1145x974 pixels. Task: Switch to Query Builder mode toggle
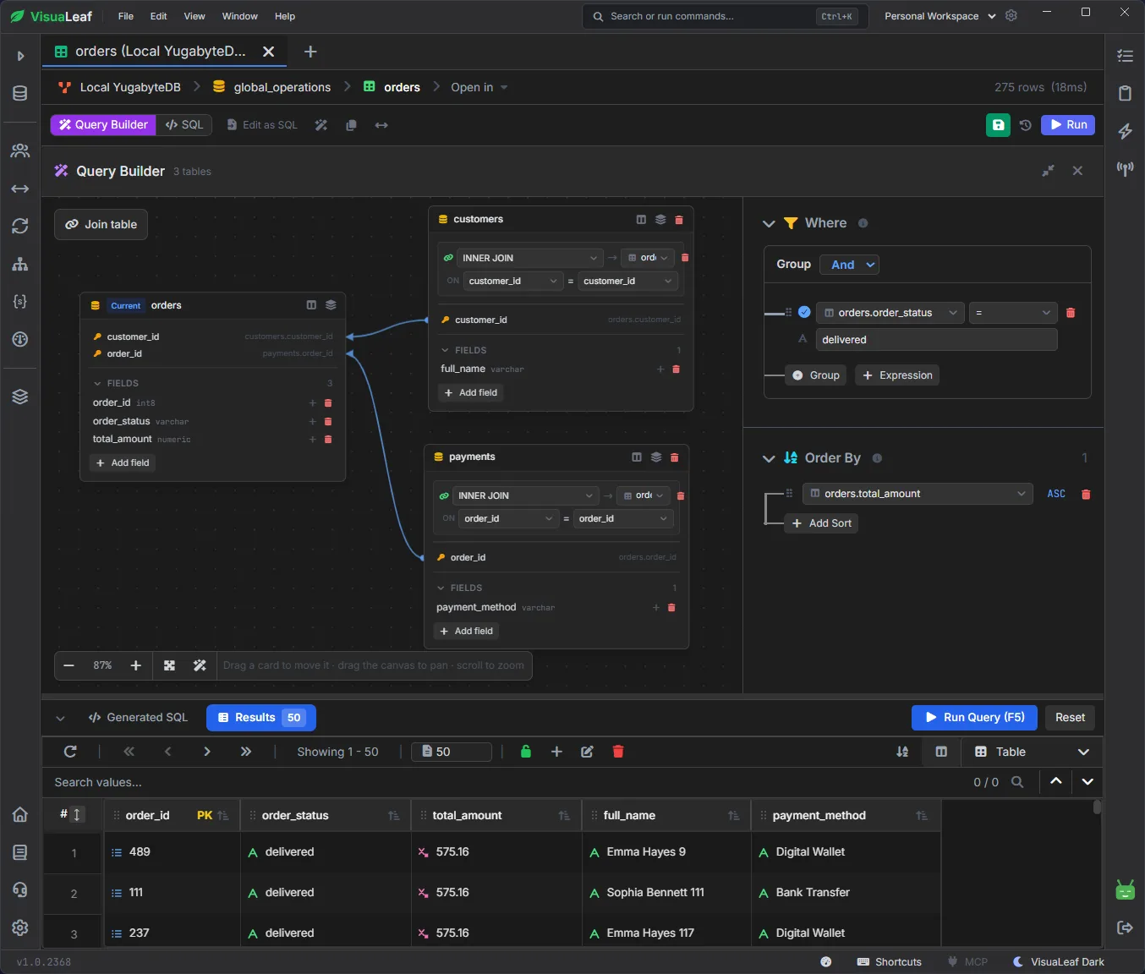(103, 125)
